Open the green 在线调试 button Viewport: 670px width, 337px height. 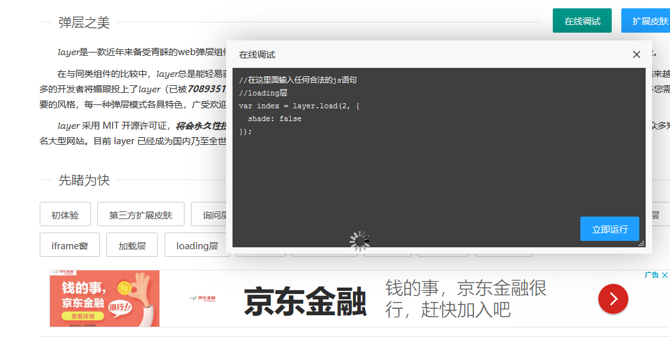[x=582, y=21]
